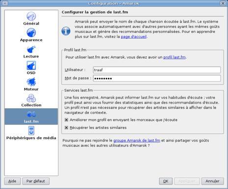Open Périphériques de média device icon
This screenshot has height=189, width=228.
[x=31, y=131]
